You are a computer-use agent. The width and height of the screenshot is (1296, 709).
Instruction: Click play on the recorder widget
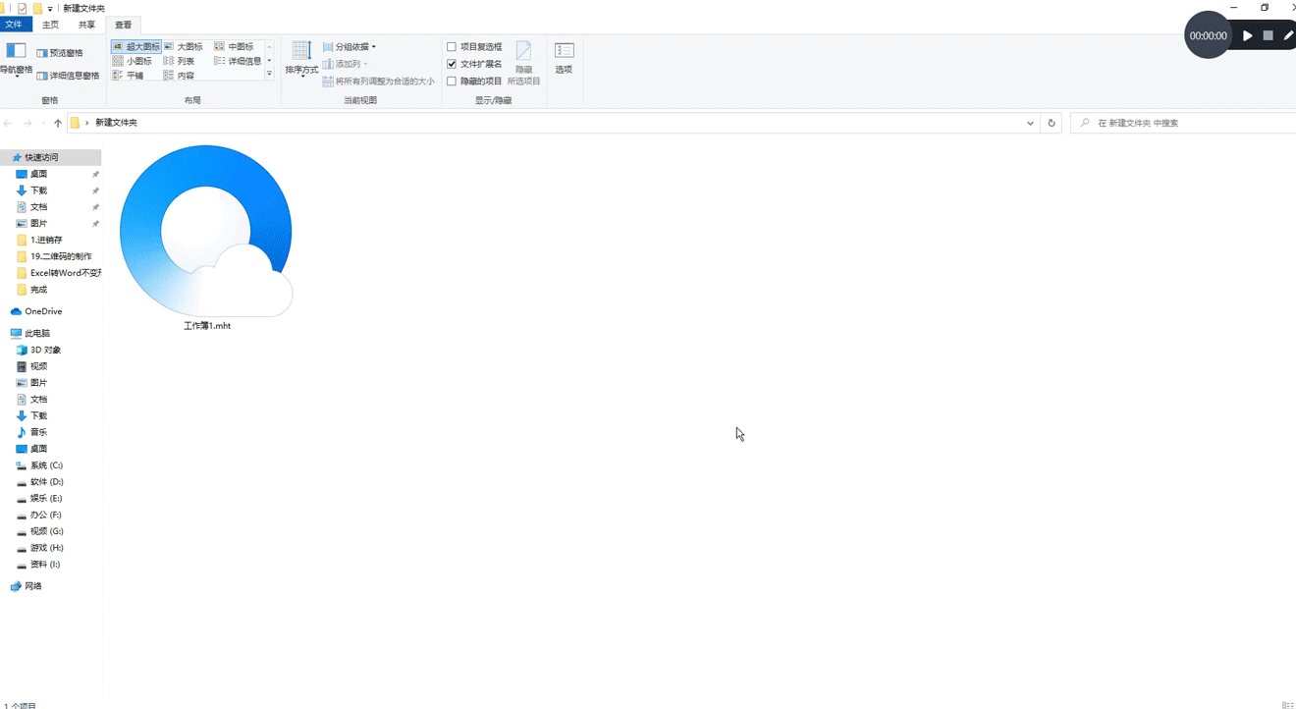[1248, 35]
